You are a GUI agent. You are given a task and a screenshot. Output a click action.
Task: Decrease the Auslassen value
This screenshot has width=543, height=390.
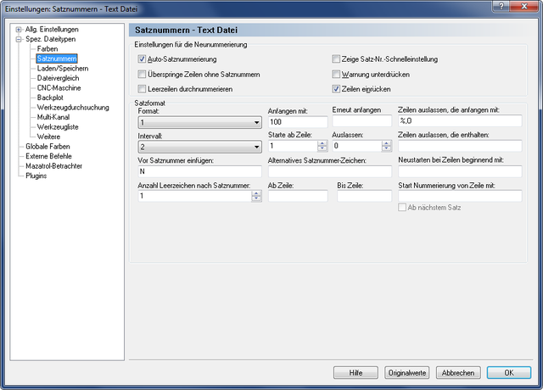[x=387, y=148]
